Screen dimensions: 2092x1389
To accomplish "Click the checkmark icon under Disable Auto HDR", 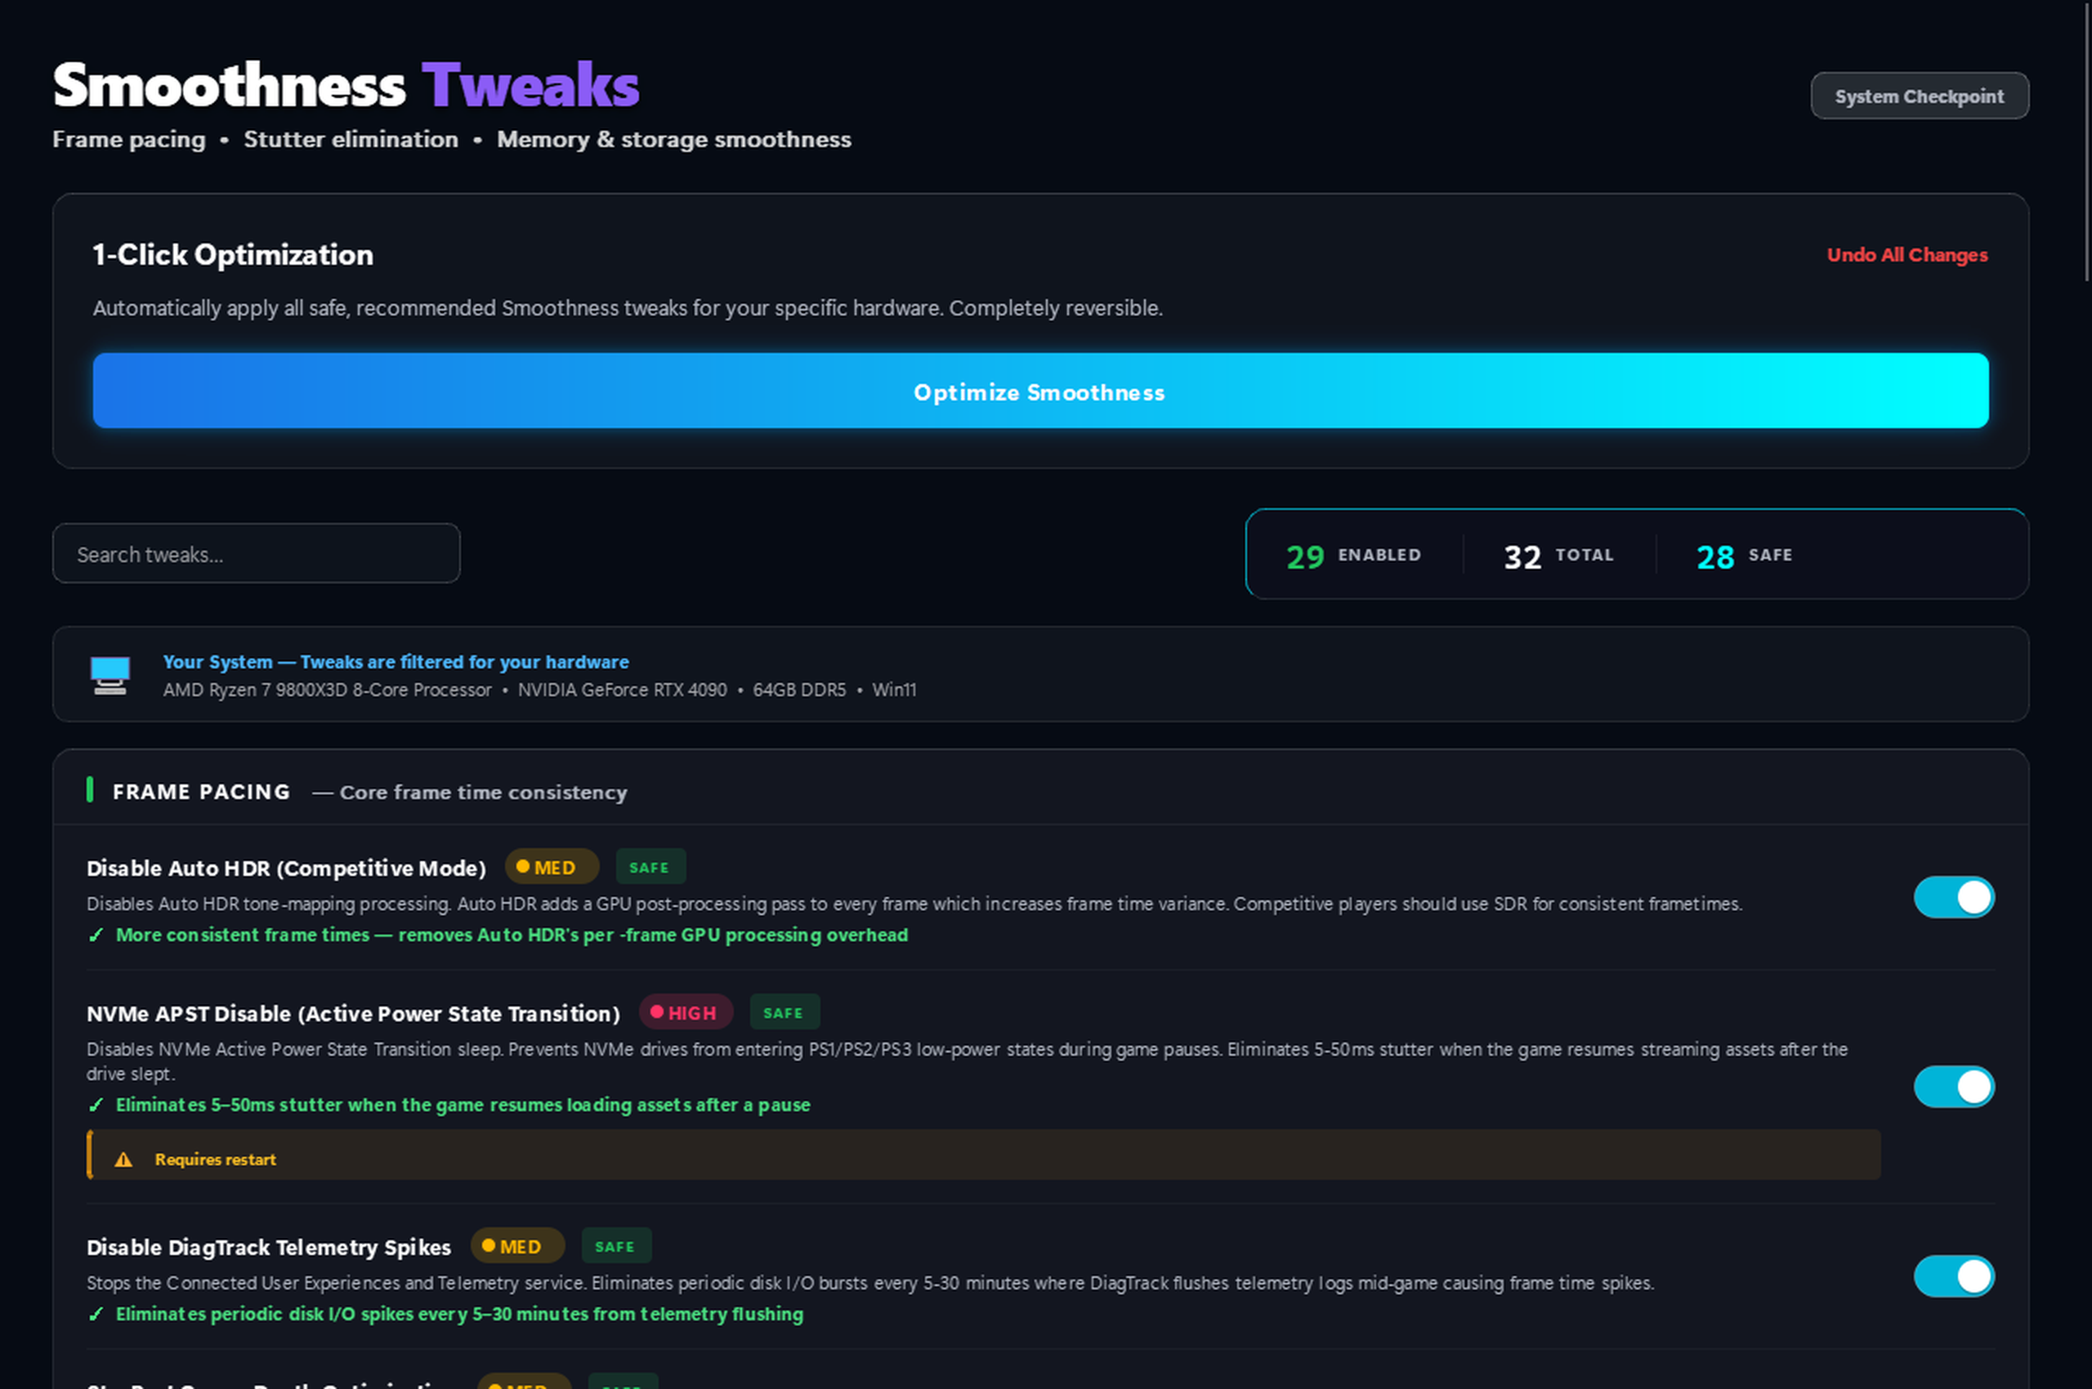I will click(x=96, y=935).
